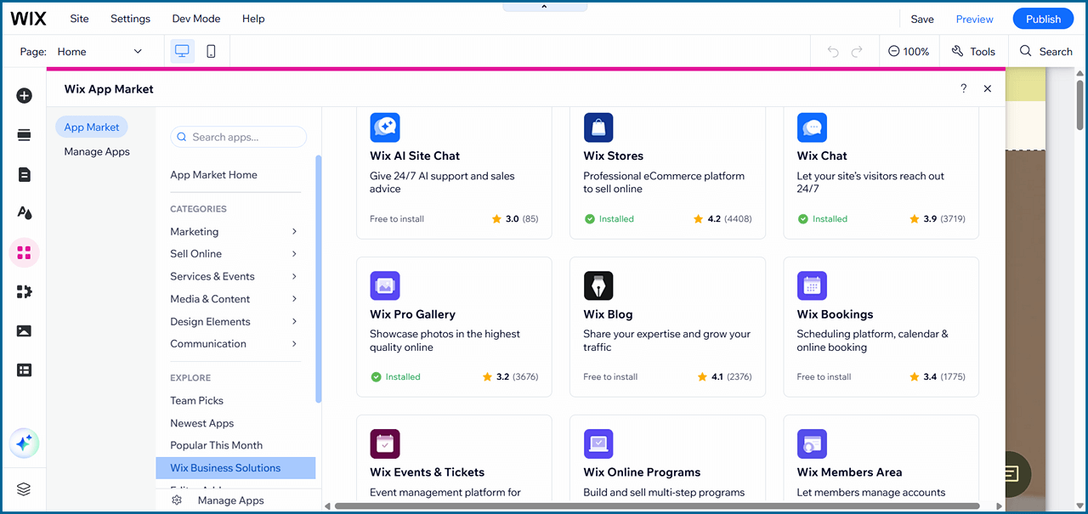Click the Wix AI Site Chat app icon
Screen dimensions: 1088x514
pos(385,127)
